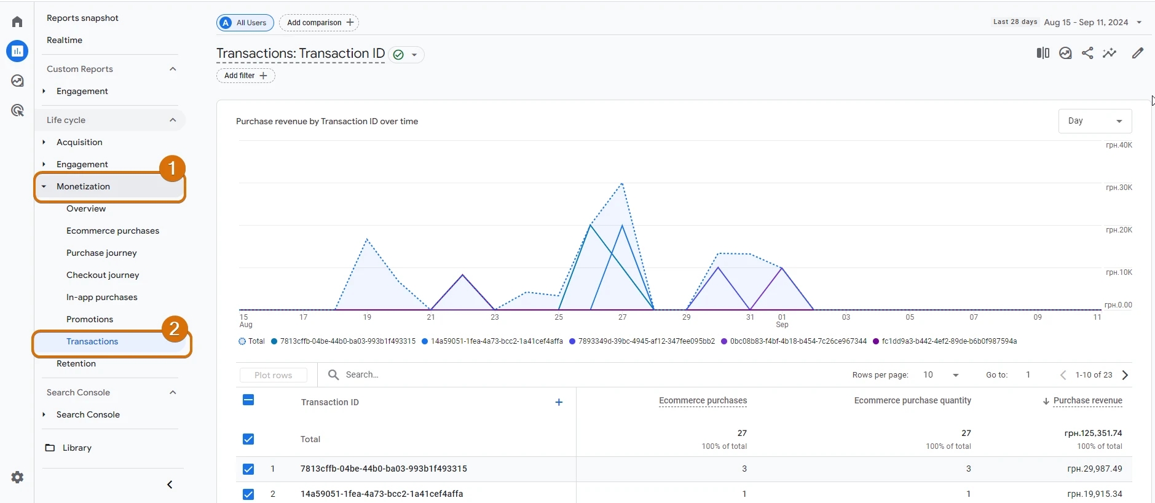Viewport: 1155px width, 503px height.
Task: Open the Explore icon in left rail
Action: pyautogui.click(x=17, y=81)
